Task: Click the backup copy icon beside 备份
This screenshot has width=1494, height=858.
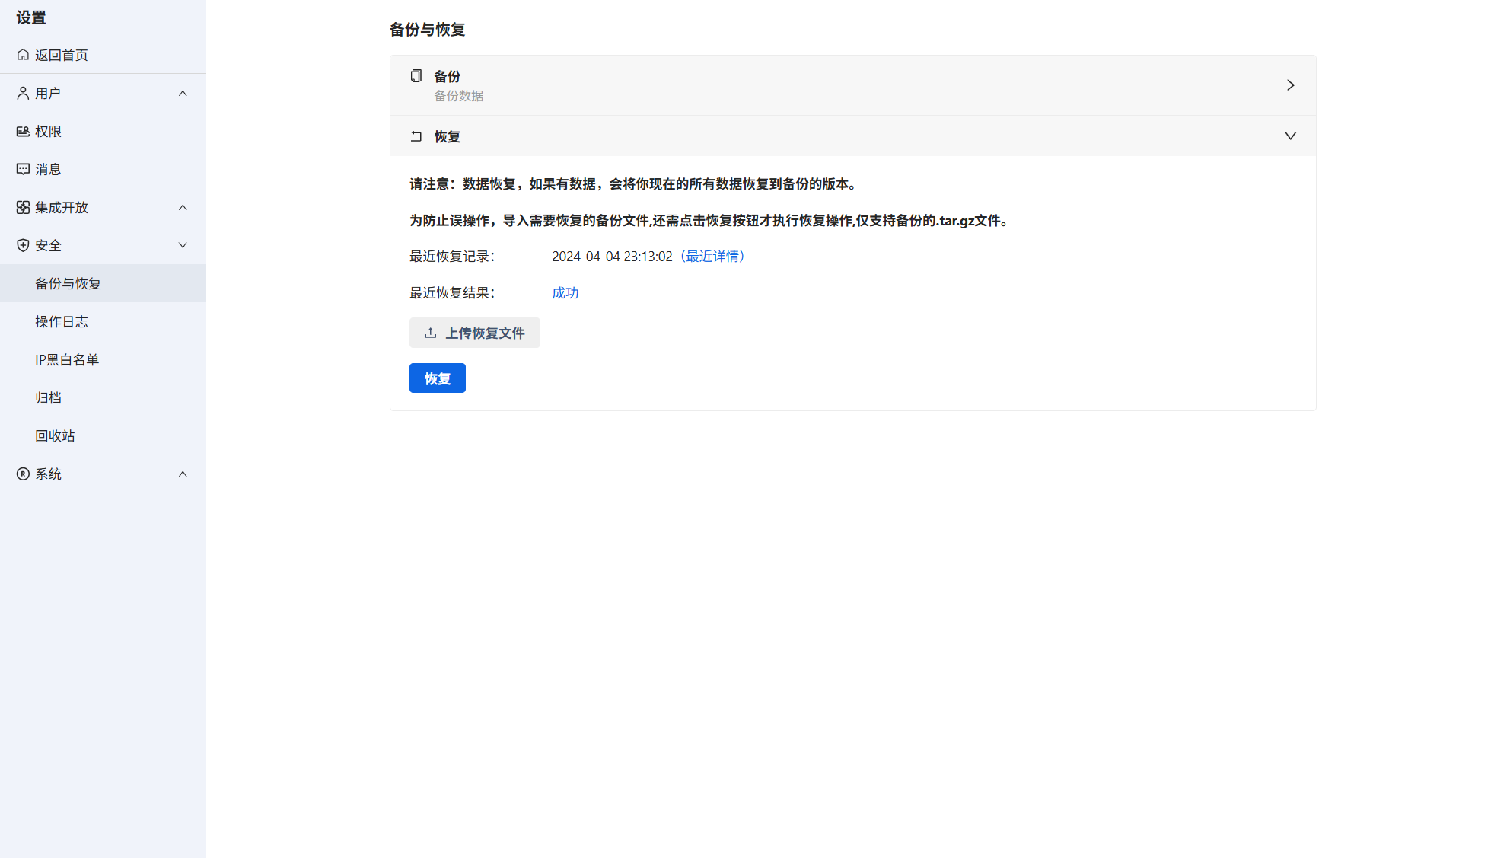Action: point(416,76)
